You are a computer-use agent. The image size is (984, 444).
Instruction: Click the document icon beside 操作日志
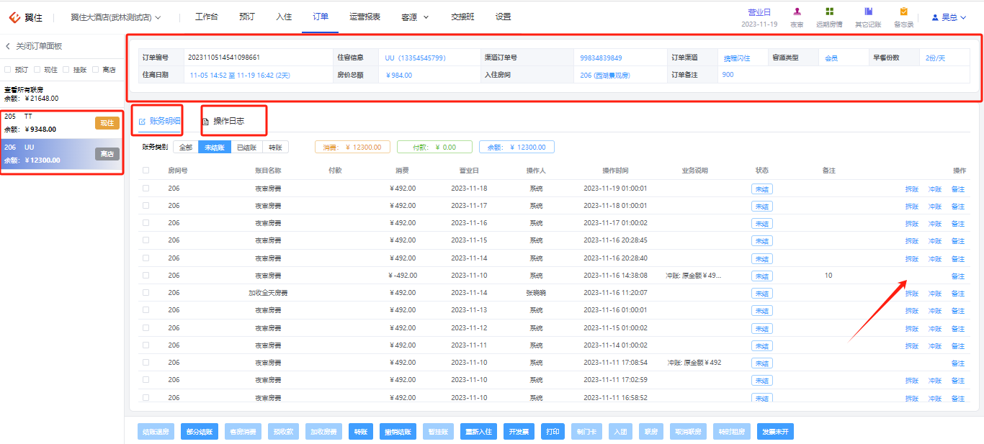(x=206, y=122)
